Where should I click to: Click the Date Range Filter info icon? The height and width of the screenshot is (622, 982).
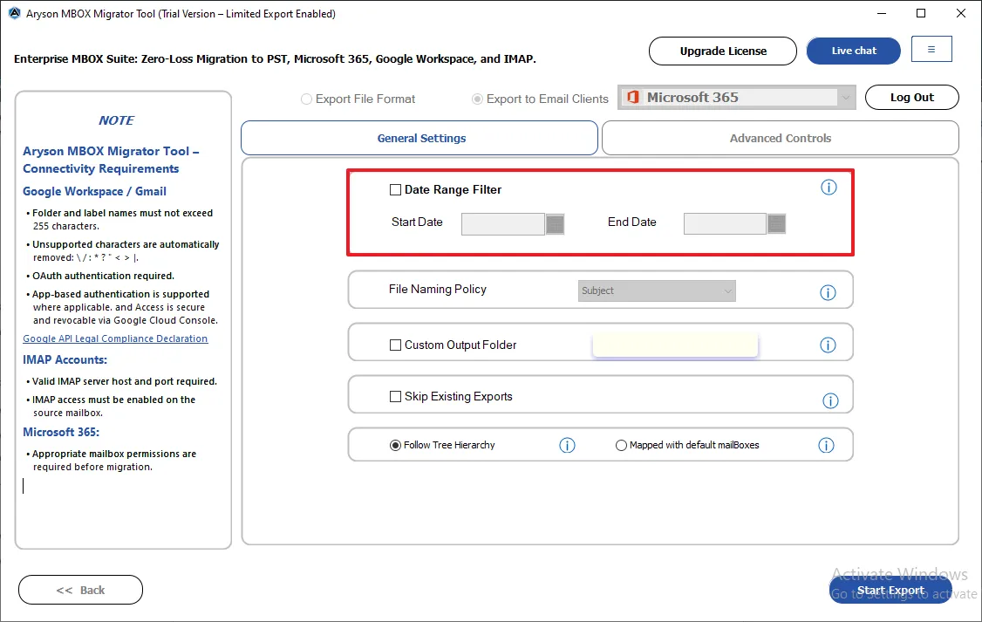[x=829, y=188]
